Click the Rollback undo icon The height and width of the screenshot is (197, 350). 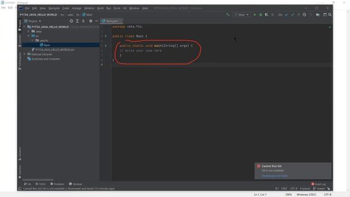[311, 15]
